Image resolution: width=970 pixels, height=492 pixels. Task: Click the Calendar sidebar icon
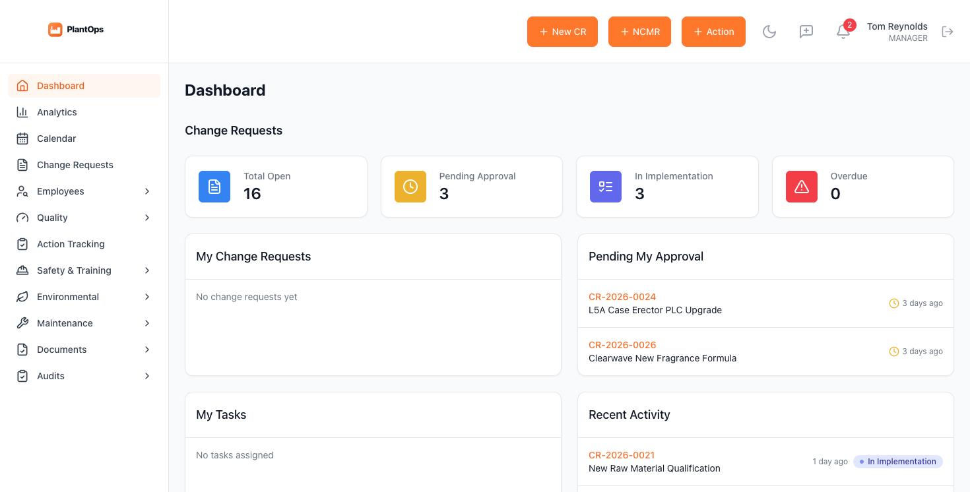coord(22,138)
